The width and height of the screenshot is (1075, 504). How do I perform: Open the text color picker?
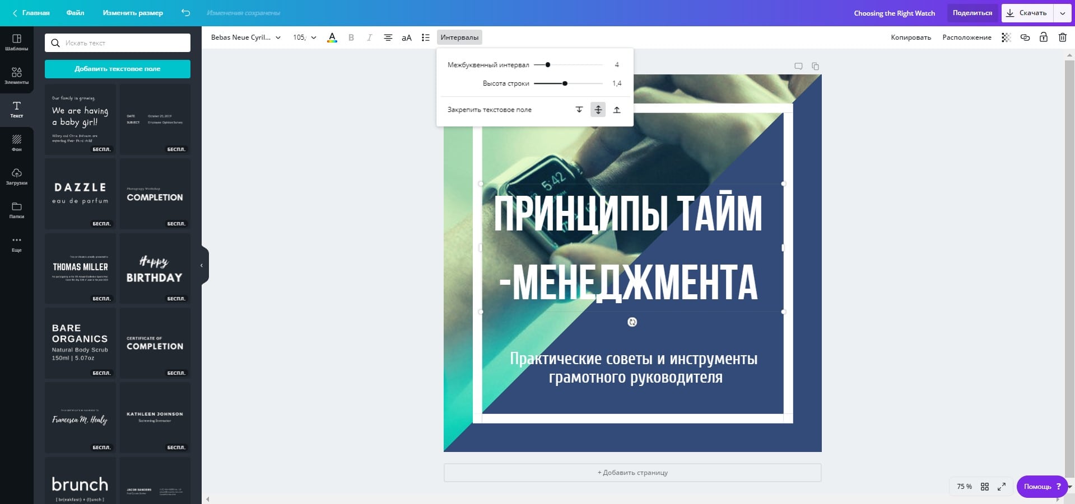pos(332,37)
